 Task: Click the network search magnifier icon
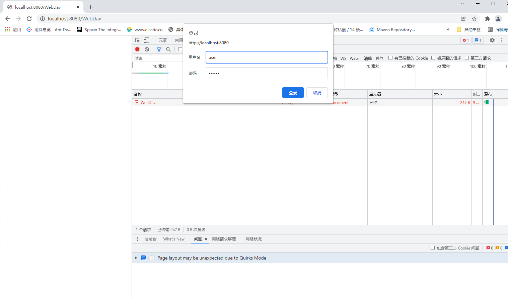(x=168, y=49)
